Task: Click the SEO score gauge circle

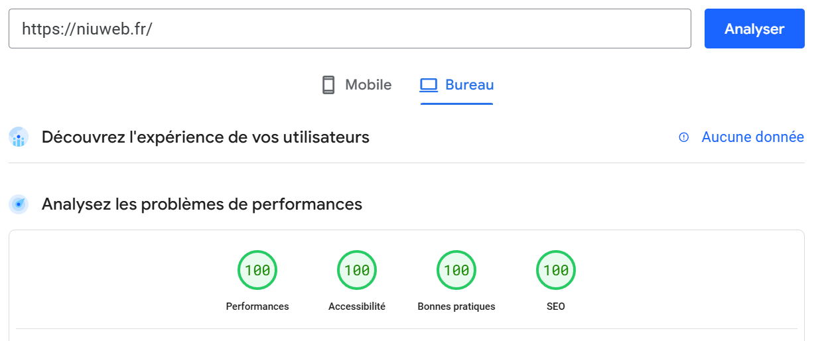Action: point(556,270)
